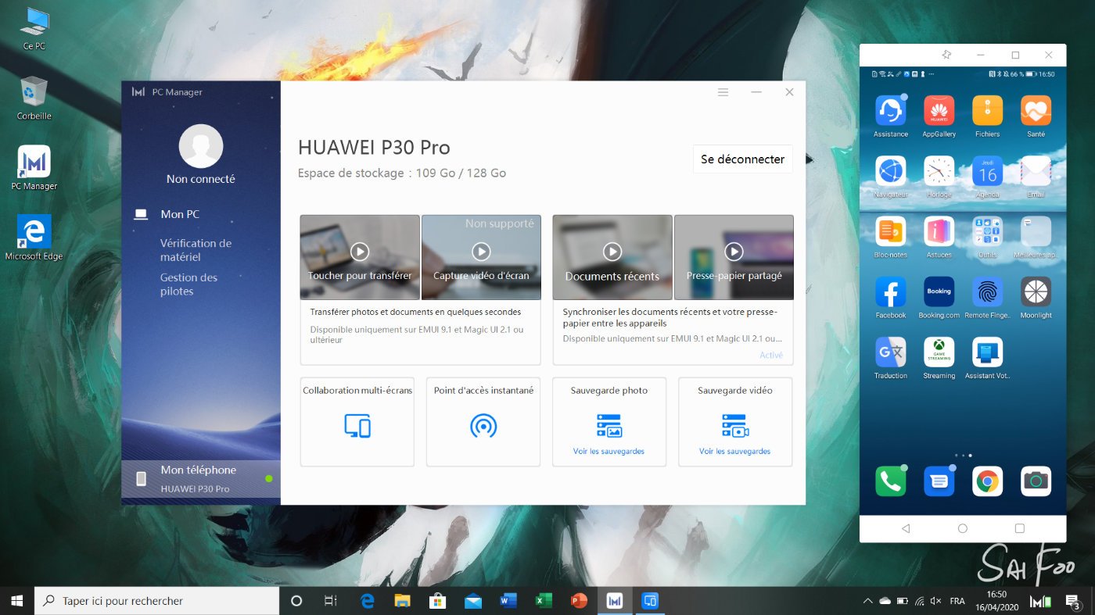
Task: Play the Toucher pour transférer video
Action: [x=360, y=252]
